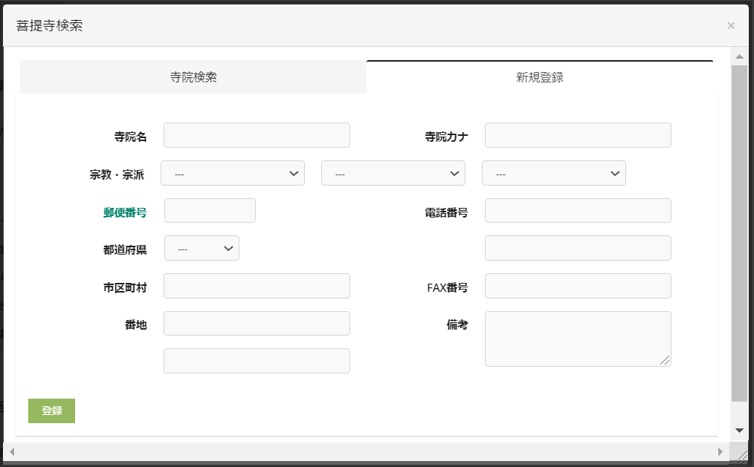Click the first 番地 input field
754x467 pixels.
(x=257, y=324)
